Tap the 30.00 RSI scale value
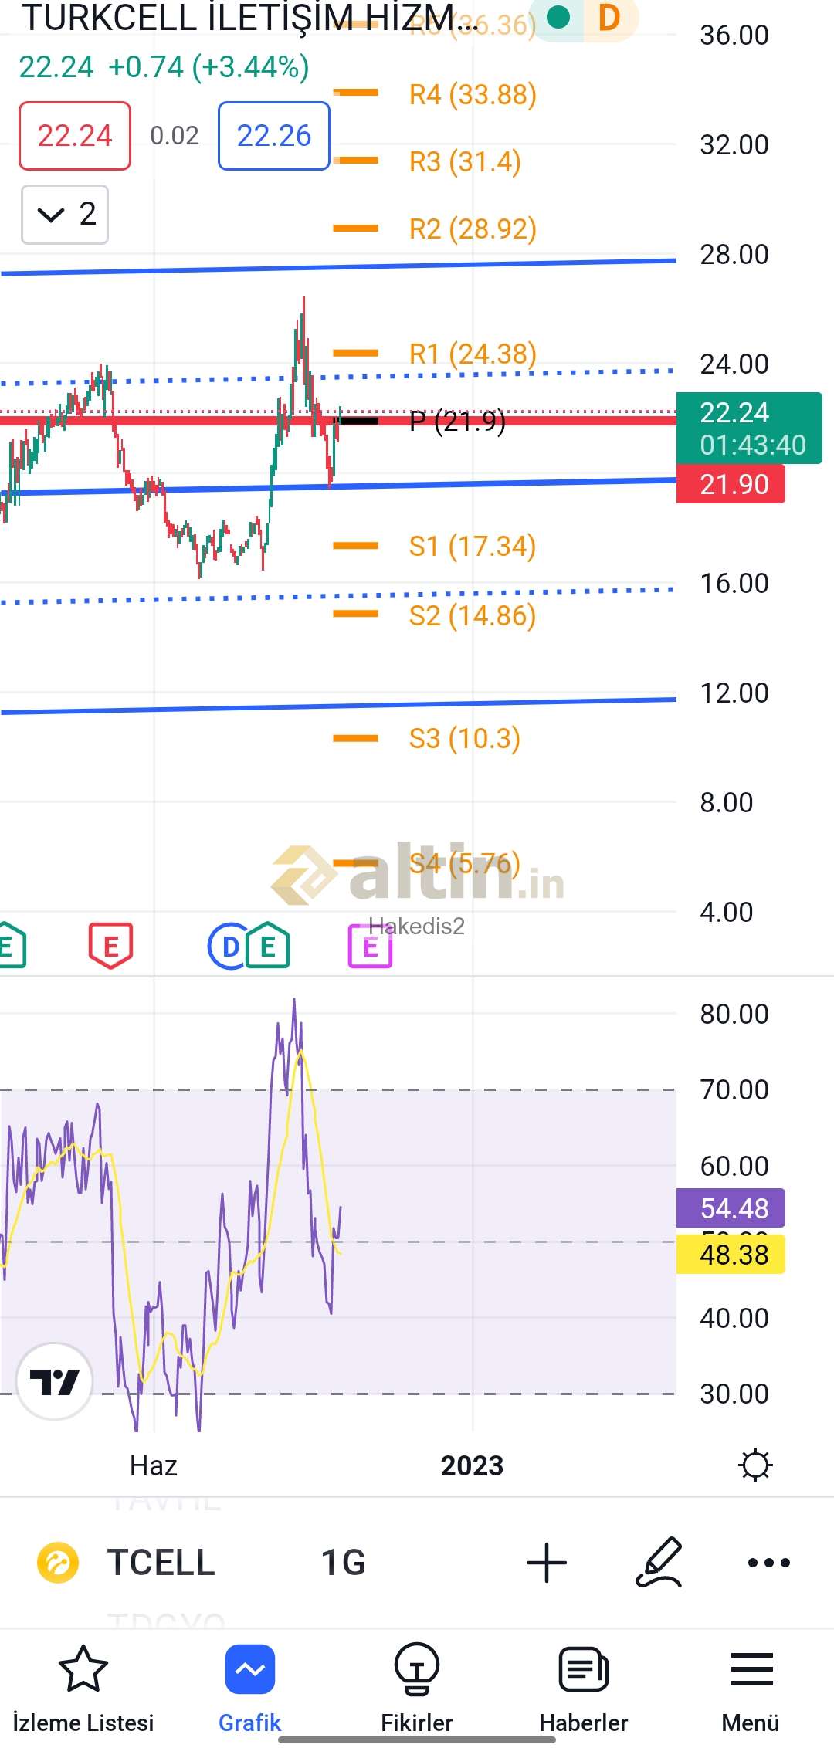 point(734,1394)
